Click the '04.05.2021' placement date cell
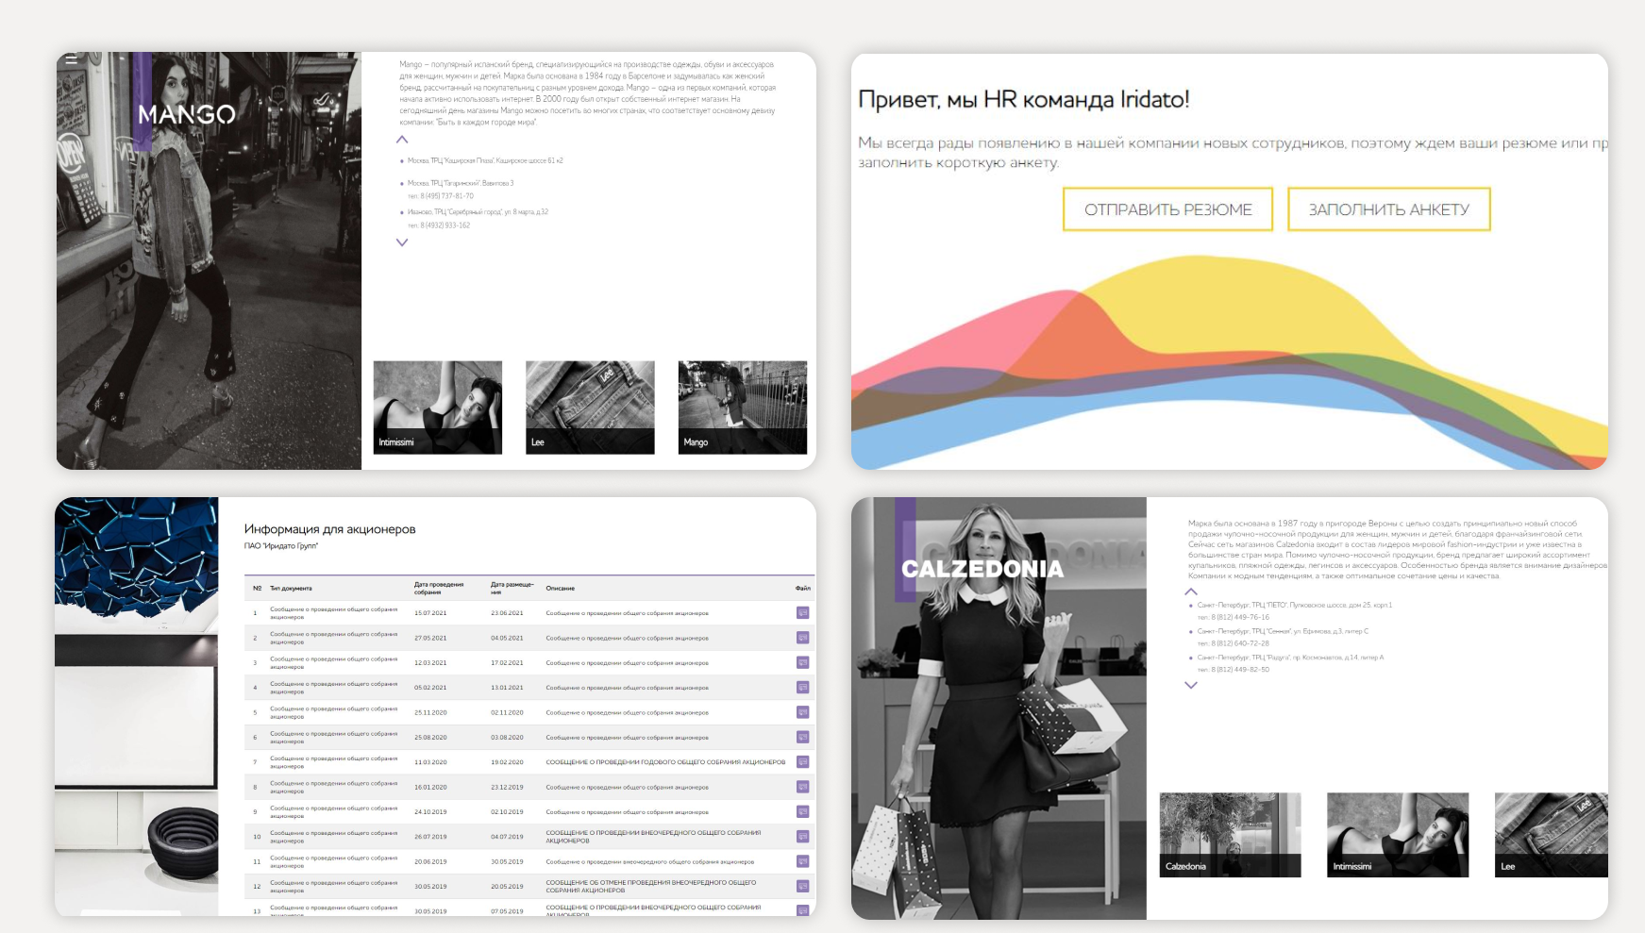 click(507, 638)
